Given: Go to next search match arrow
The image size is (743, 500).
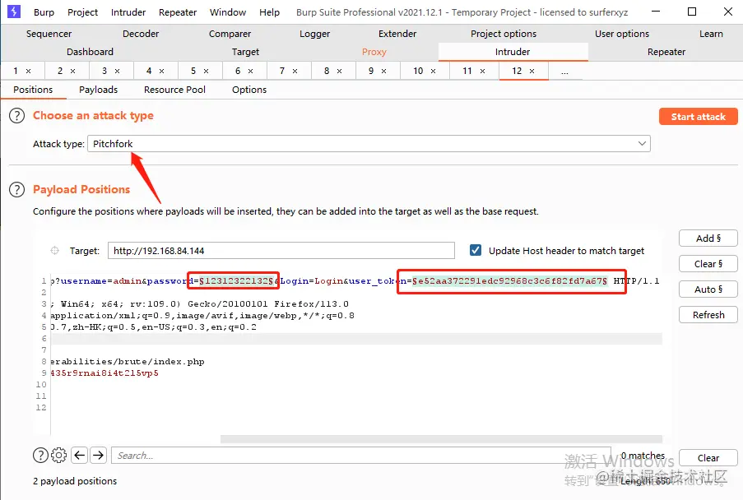Looking at the screenshot, I should (x=98, y=456).
